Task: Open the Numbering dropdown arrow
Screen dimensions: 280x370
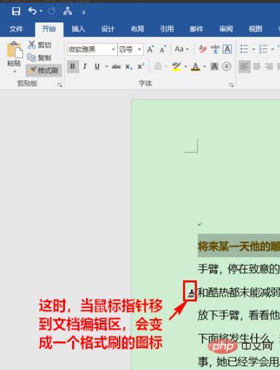Action: [x=273, y=50]
